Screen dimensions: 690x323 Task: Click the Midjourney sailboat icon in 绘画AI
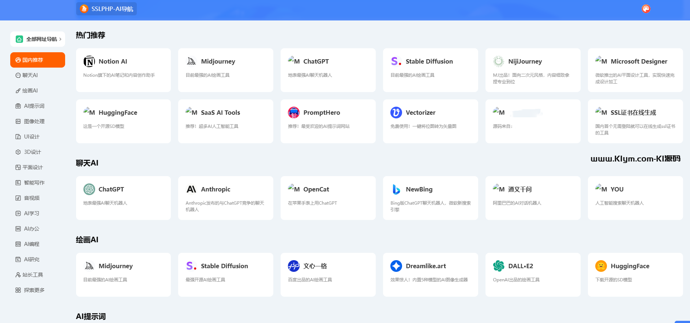(x=89, y=266)
